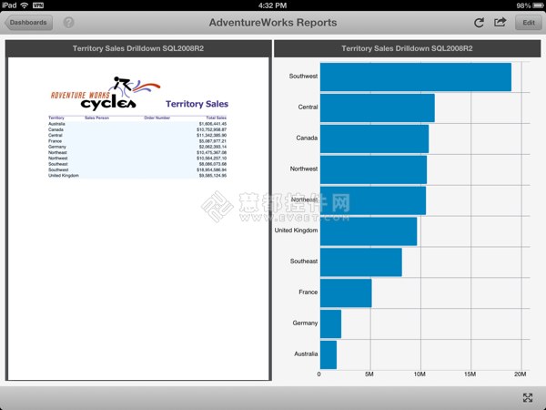
Task: Tap the Wi-Fi status icon
Action: (x=25, y=5)
